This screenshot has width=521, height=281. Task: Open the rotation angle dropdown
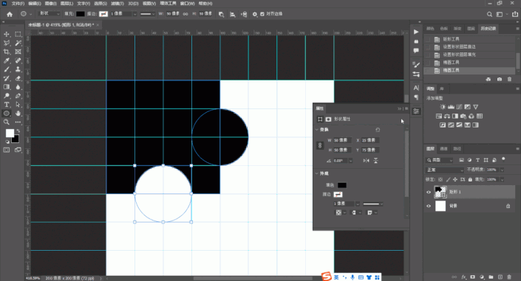pyautogui.click(x=350, y=161)
